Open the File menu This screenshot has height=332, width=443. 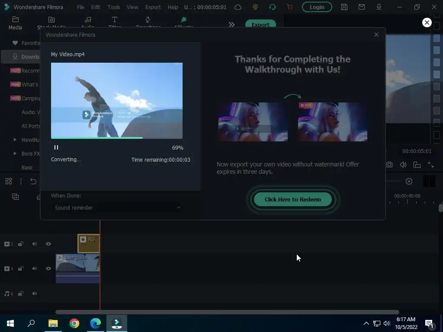[80, 7]
